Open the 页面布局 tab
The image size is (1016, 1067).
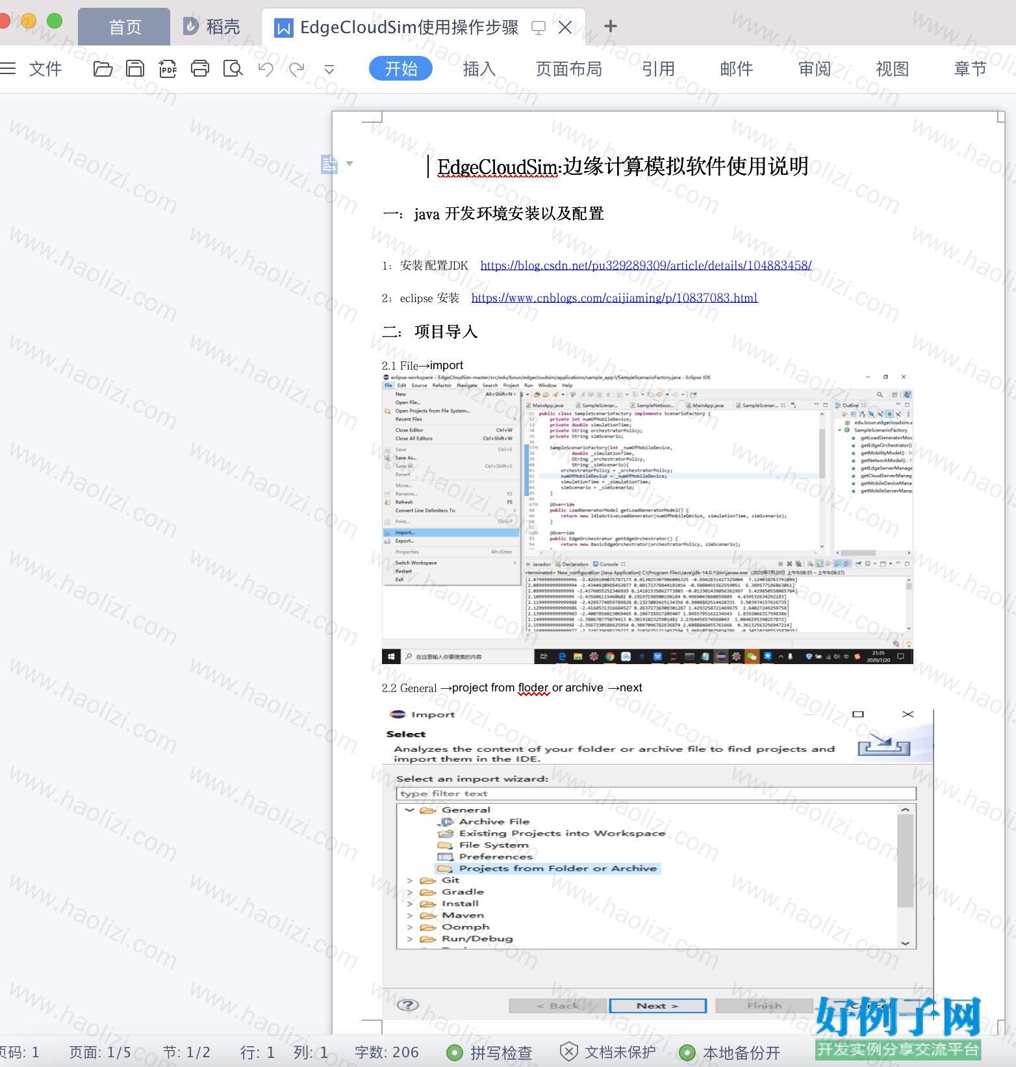(x=569, y=69)
